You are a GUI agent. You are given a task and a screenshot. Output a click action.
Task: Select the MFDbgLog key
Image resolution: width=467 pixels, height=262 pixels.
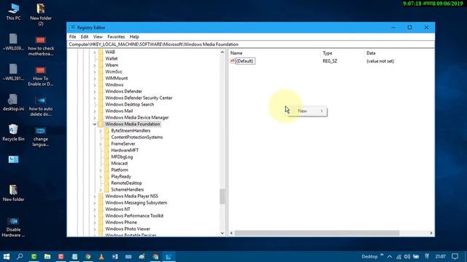(x=122, y=157)
